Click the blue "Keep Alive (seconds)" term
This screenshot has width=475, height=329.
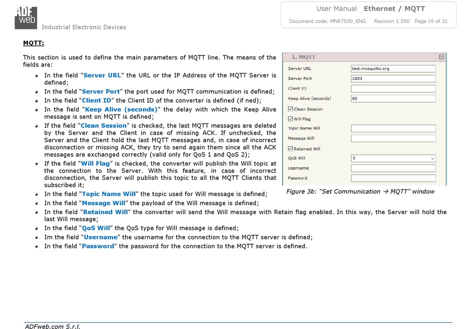[x=121, y=109]
